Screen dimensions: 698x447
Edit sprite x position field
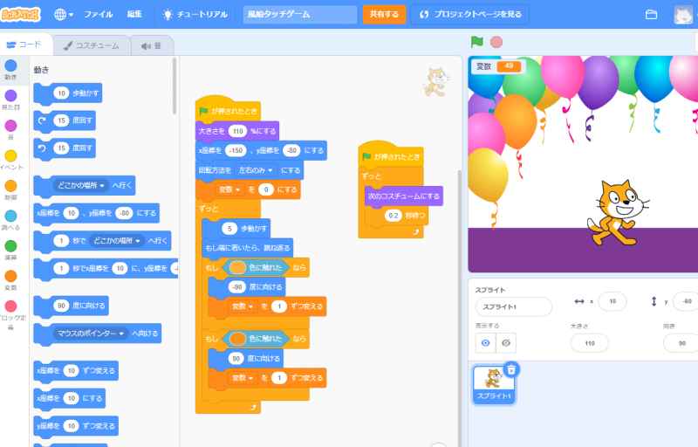612,301
